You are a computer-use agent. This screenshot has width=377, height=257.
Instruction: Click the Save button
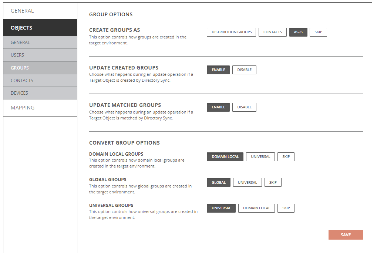[x=346, y=235]
